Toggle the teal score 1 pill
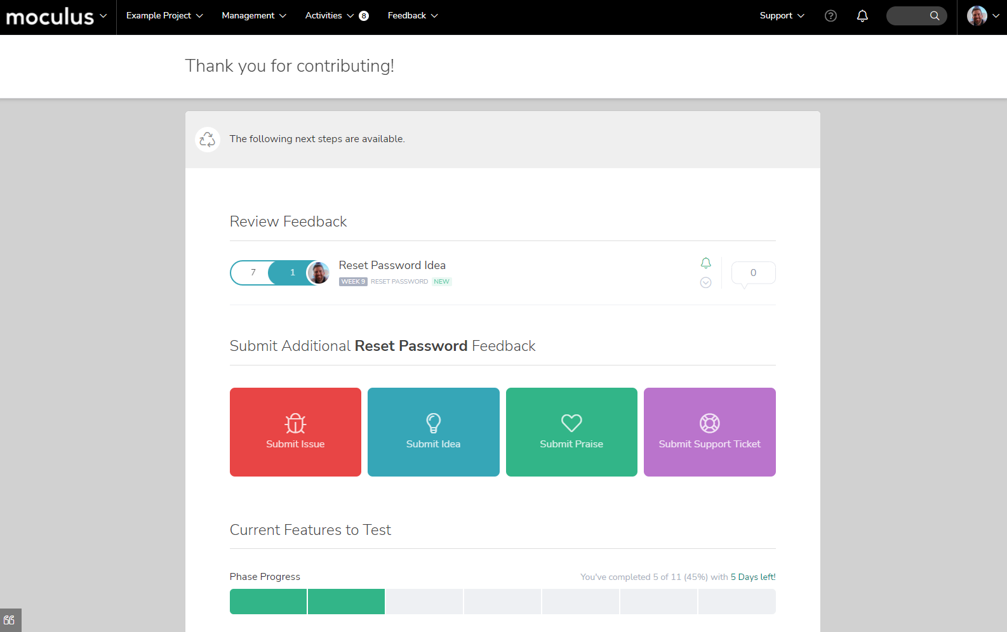This screenshot has width=1007, height=632. click(x=292, y=273)
